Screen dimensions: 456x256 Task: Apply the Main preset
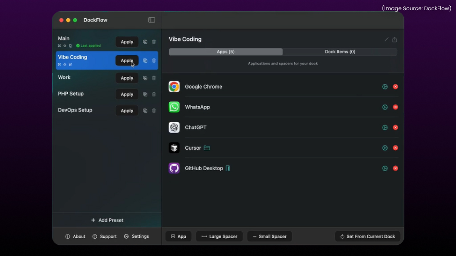coord(127,42)
